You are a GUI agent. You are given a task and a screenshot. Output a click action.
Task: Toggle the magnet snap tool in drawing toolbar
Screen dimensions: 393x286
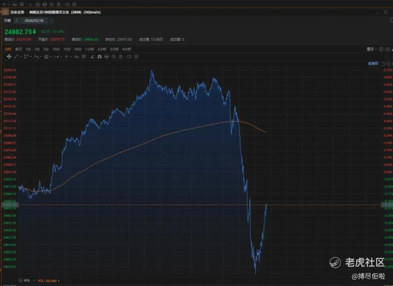pos(100,57)
